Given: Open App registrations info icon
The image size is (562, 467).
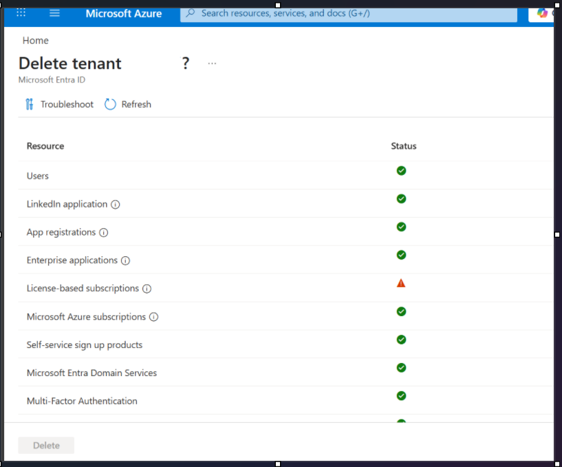Looking at the screenshot, I should [x=104, y=233].
